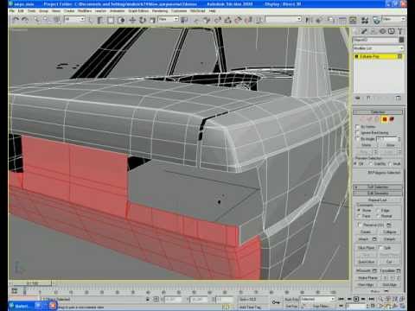This screenshot has width=415, height=311.
Task: Select Element sub-object level icon
Action: [392, 119]
